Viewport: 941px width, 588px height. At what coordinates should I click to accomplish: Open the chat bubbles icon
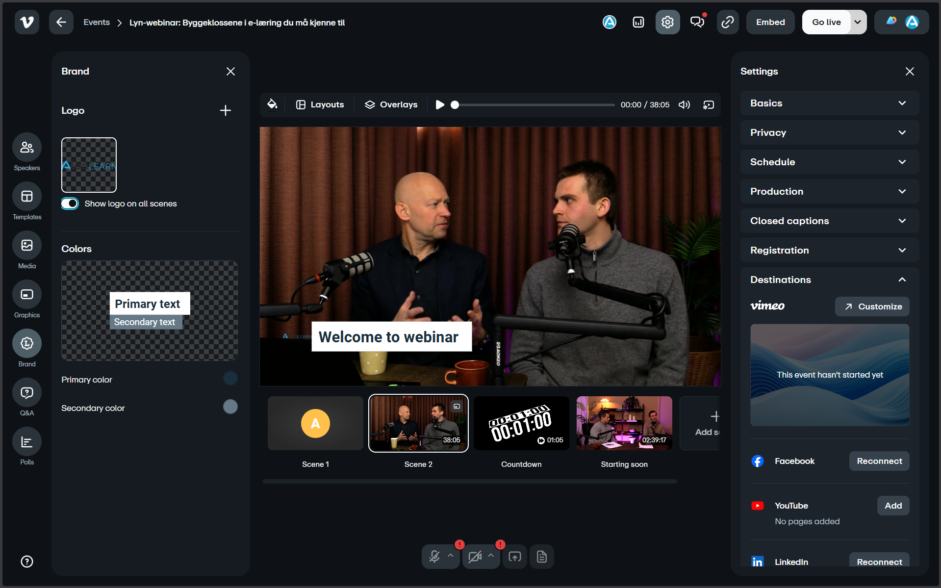pyautogui.click(x=697, y=22)
